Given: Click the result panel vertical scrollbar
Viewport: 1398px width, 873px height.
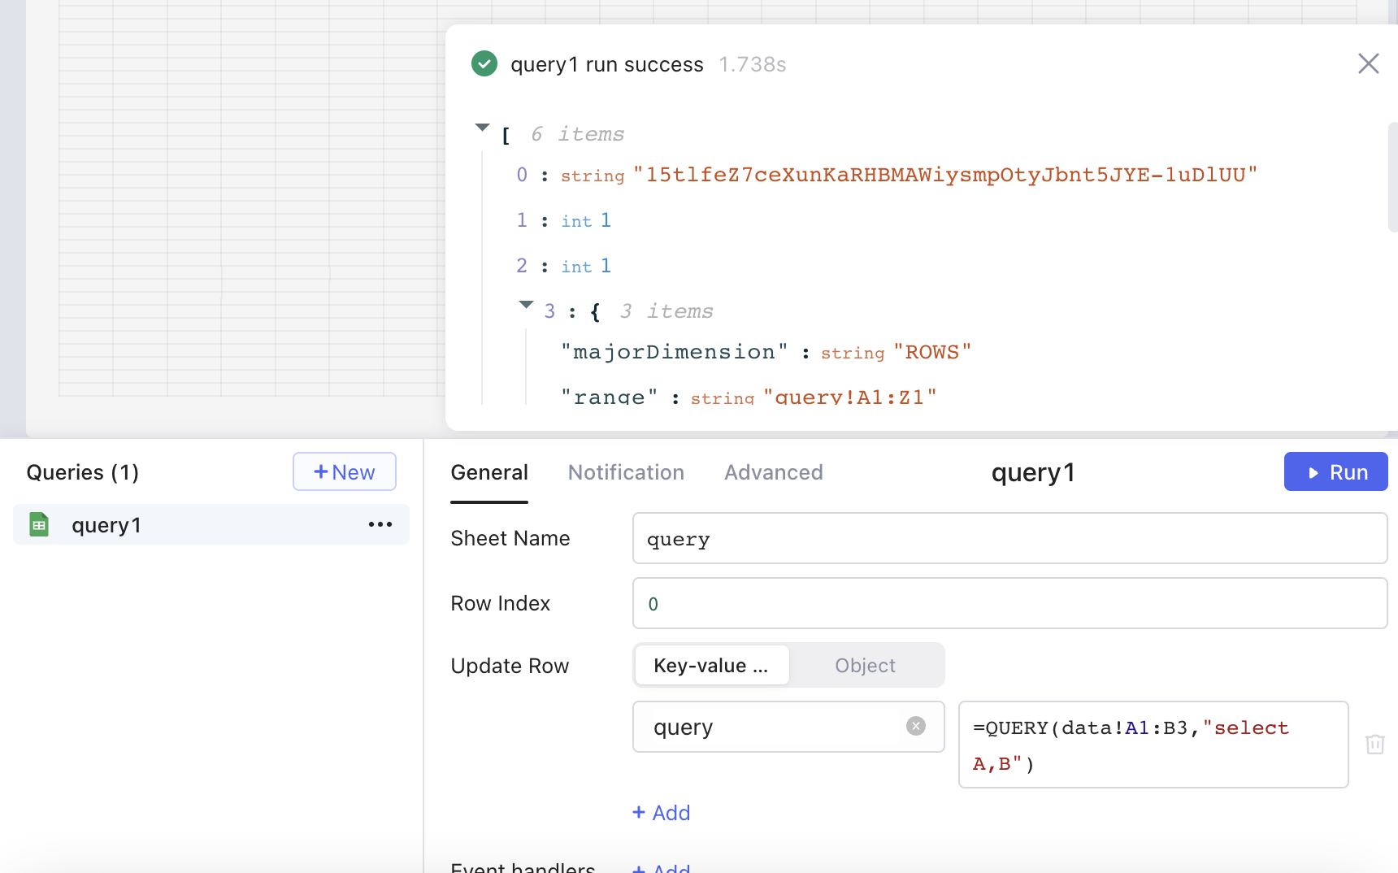Looking at the screenshot, I should point(1392,178).
